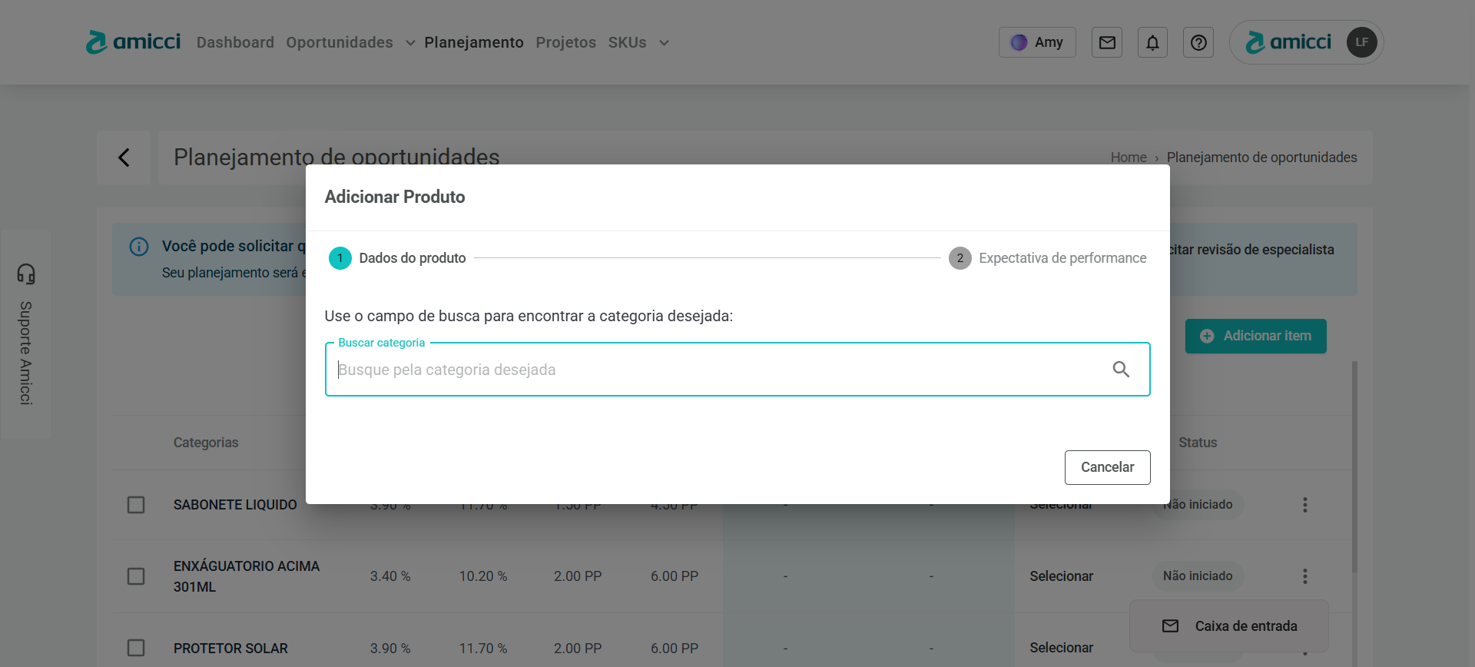Expand the SKUs dropdown chevron
Viewport: 1475px width, 667px height.
coord(664,43)
